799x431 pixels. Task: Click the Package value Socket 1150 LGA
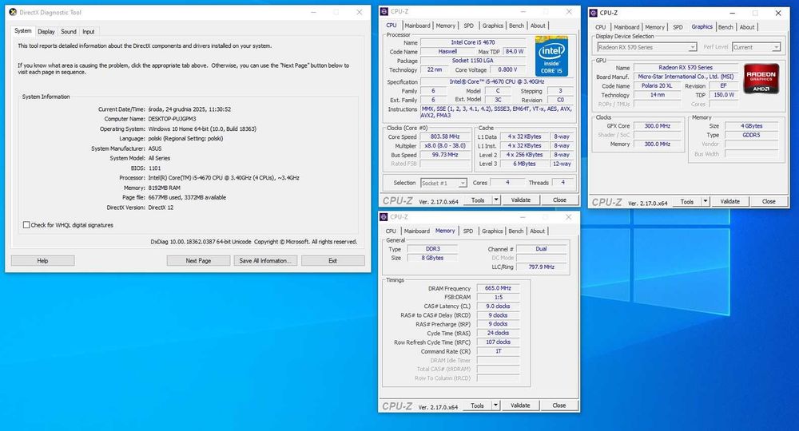pos(472,61)
